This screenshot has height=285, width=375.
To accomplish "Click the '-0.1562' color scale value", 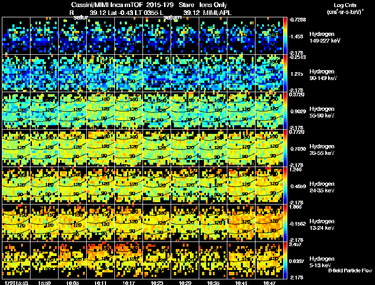I will (297, 224).
